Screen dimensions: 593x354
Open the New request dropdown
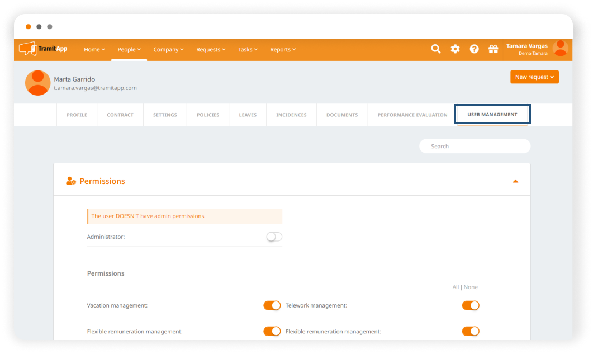[x=534, y=77]
